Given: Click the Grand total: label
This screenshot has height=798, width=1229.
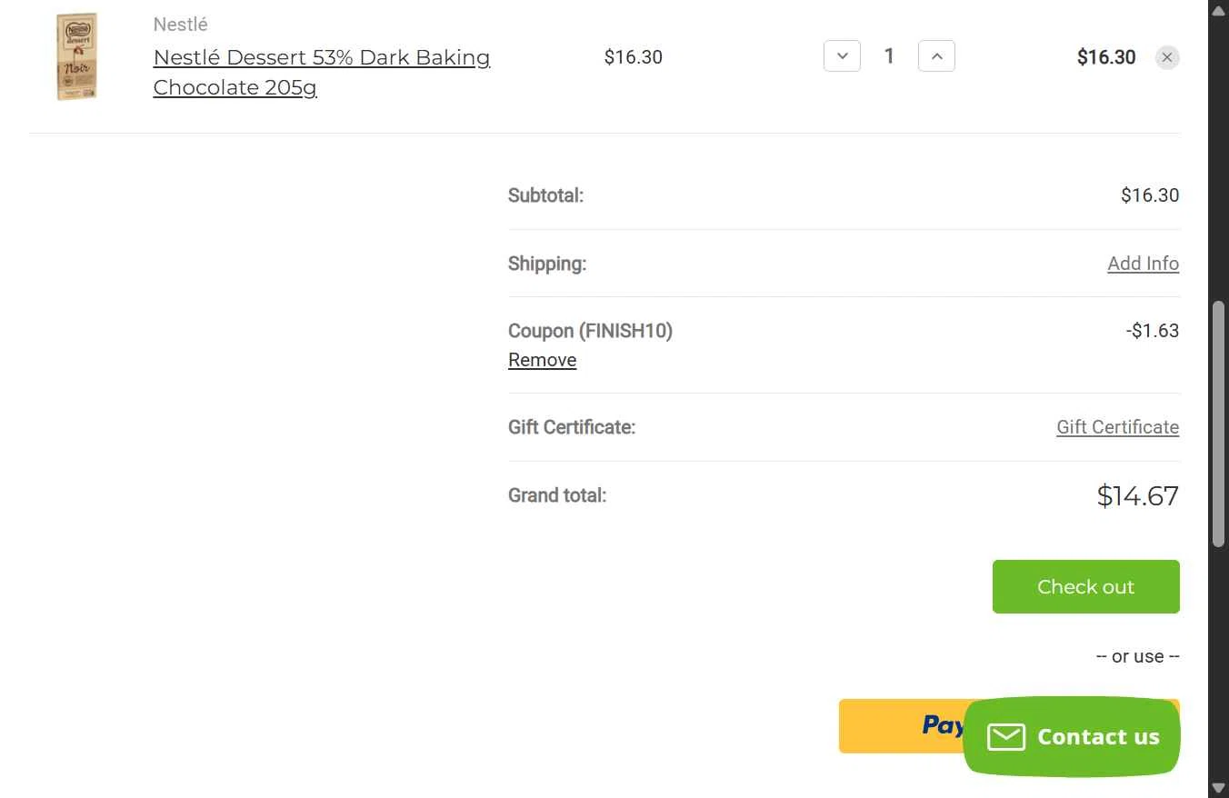Looking at the screenshot, I should click(557, 495).
